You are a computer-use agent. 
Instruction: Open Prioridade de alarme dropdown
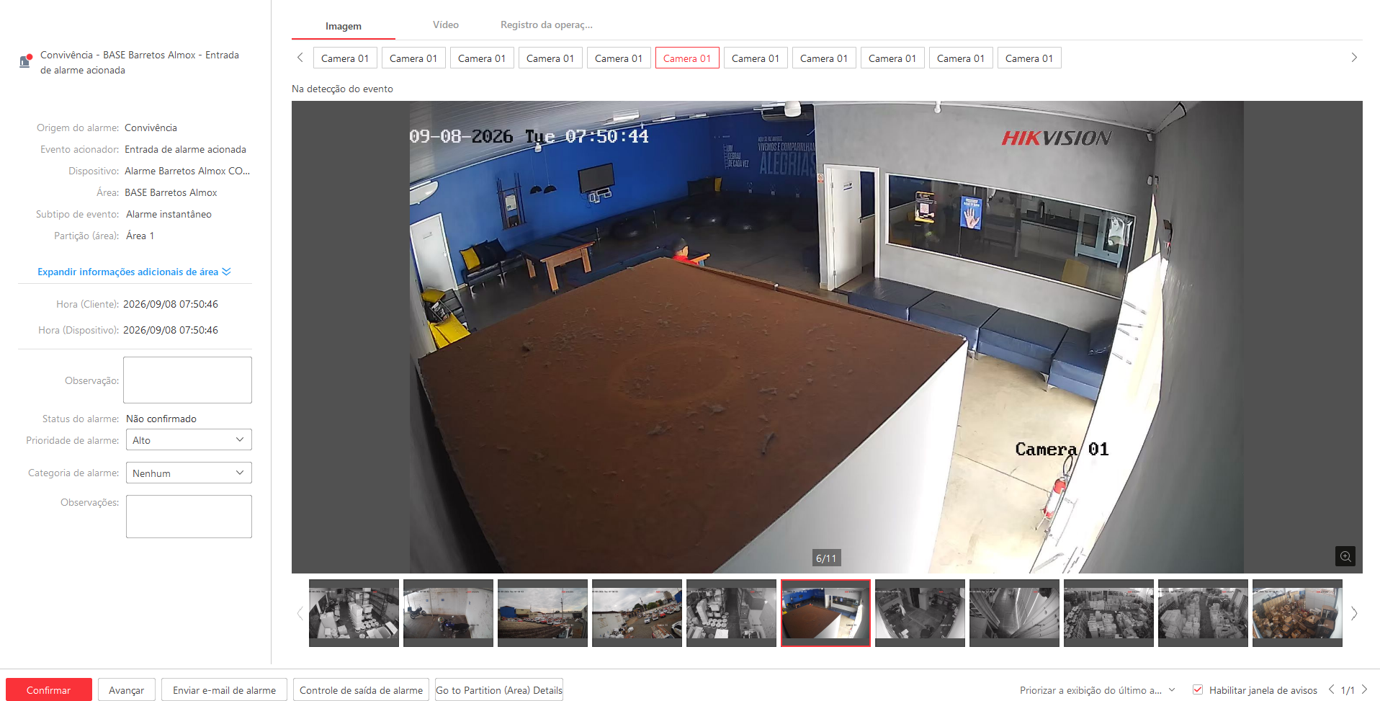point(189,440)
